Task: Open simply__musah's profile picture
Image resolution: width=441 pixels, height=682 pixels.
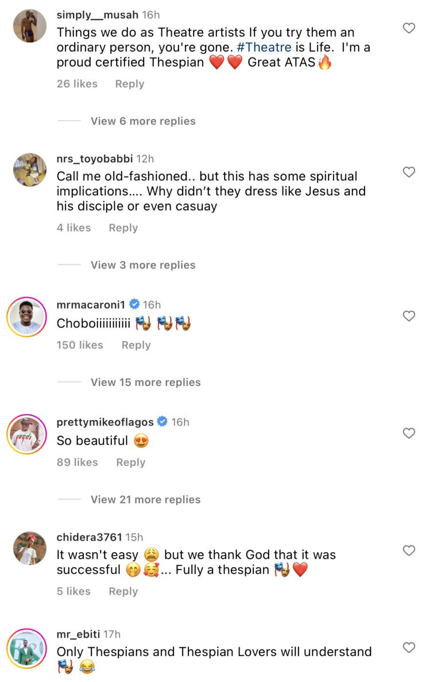Action: (30, 26)
